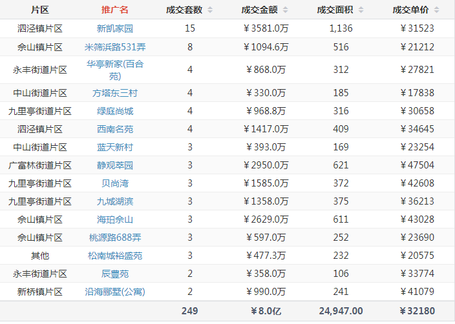
Task: Select the 成交金额 header text
Action: point(259,10)
